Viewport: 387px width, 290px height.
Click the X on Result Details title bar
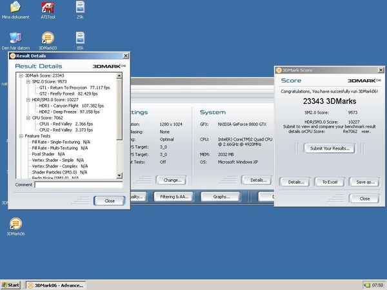click(126, 55)
